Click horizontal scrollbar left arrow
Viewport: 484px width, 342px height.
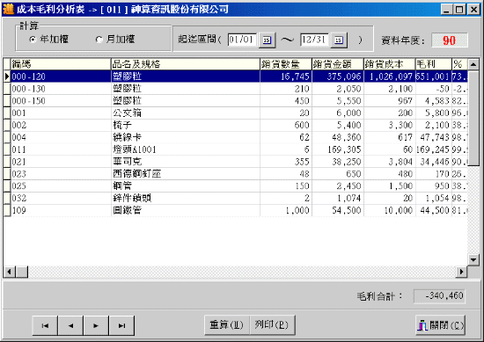[x=10, y=272]
